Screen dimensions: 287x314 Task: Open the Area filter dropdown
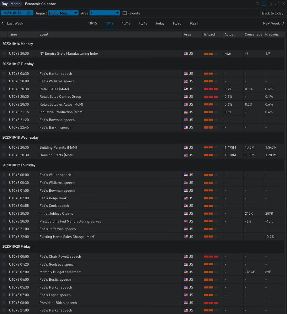click(105, 13)
